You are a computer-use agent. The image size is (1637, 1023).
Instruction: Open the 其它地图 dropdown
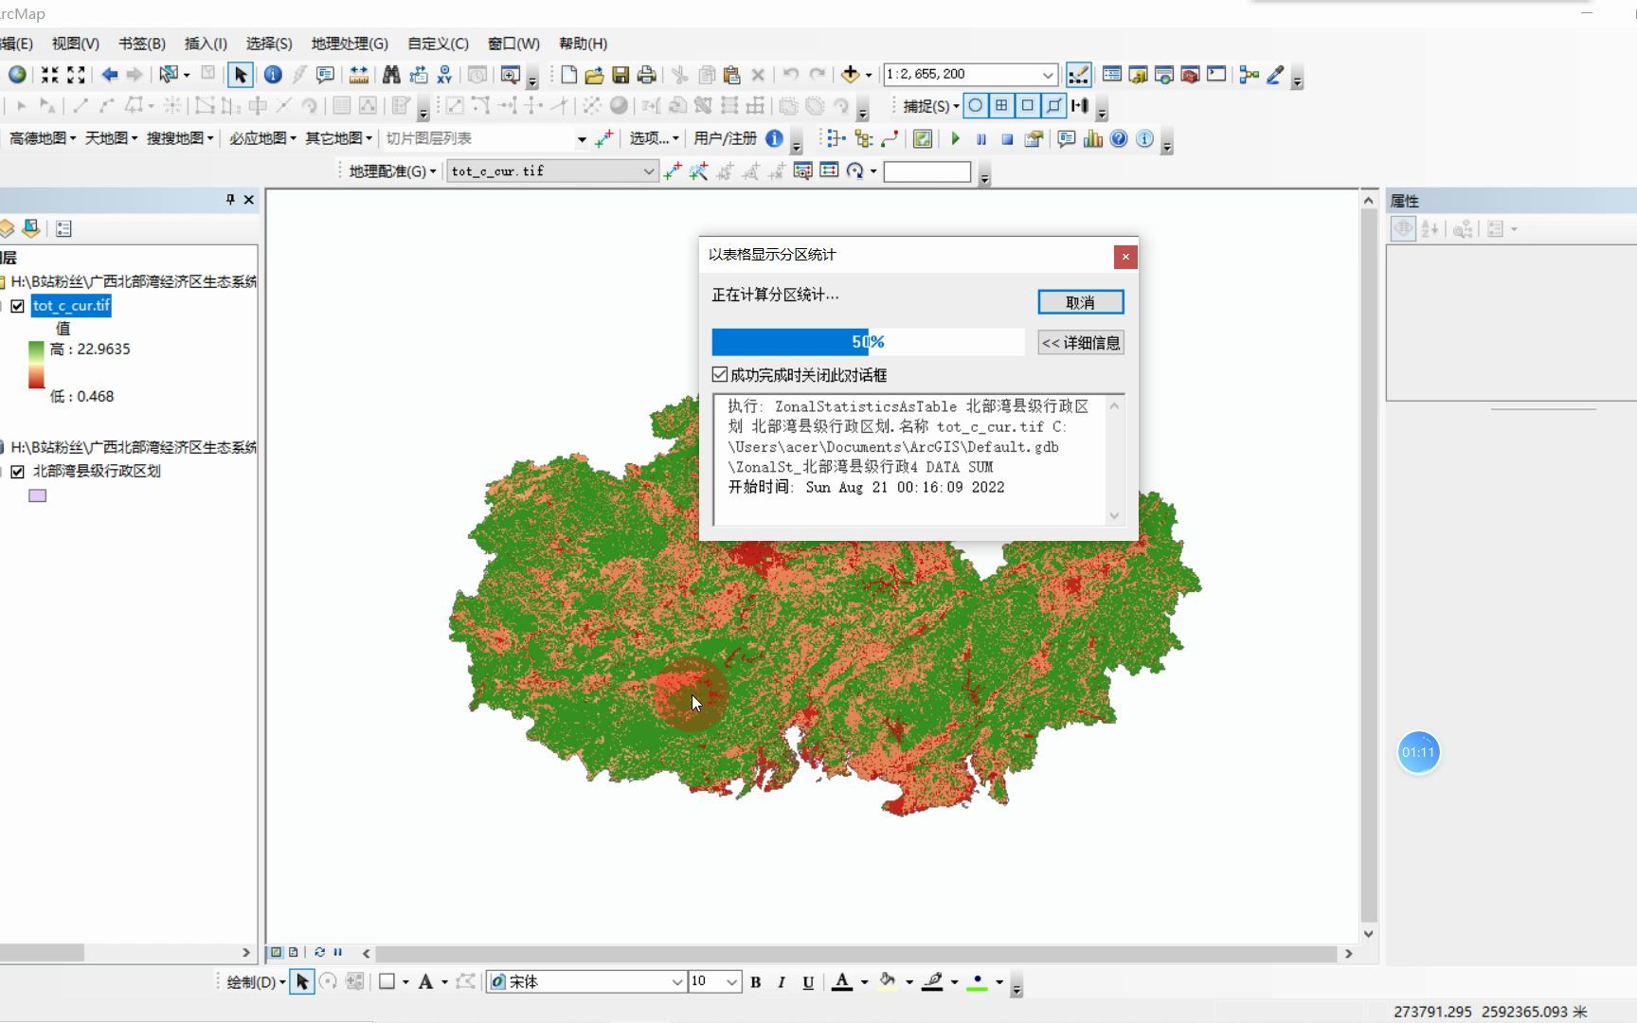pos(338,138)
